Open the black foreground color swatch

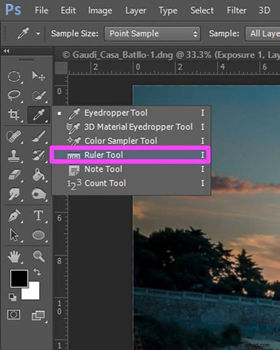click(19, 278)
